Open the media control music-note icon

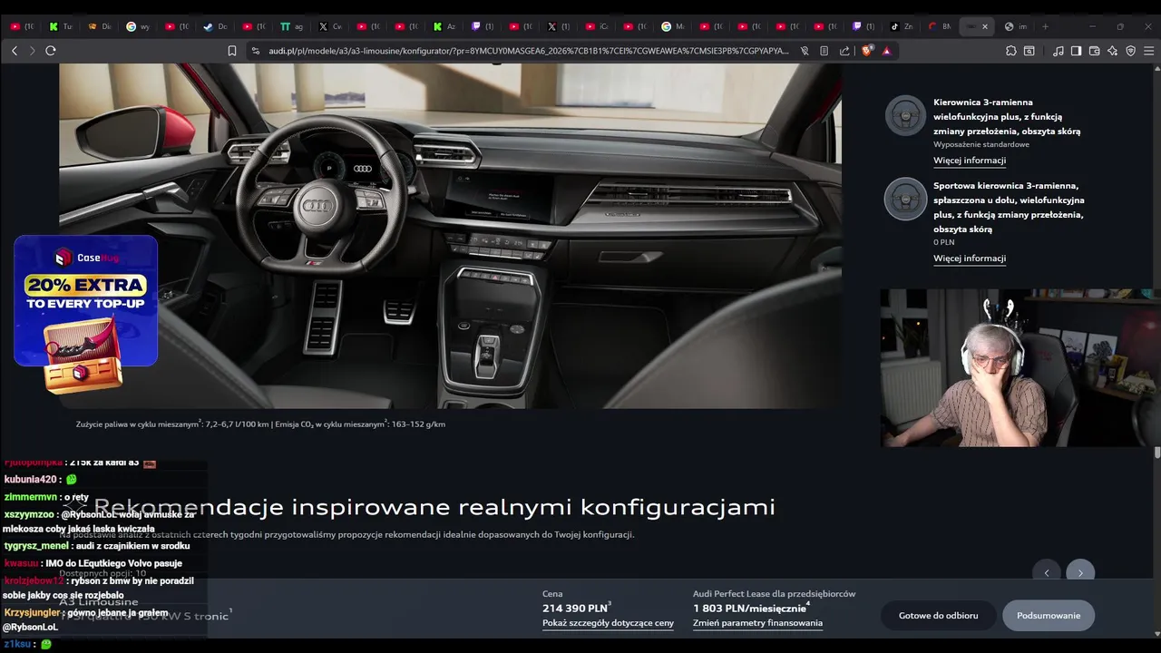(x=1059, y=51)
